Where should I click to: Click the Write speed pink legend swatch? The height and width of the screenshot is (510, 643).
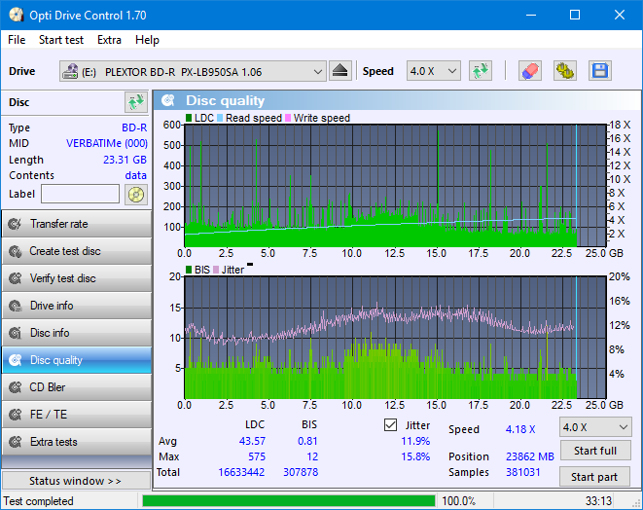coord(288,118)
